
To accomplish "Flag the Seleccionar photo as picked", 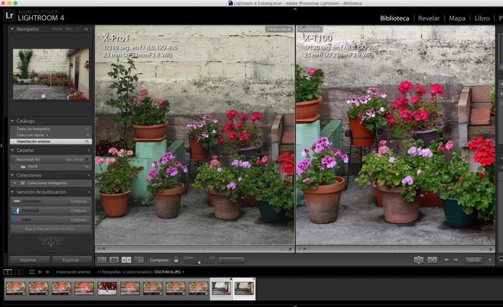I will click(x=99, y=249).
